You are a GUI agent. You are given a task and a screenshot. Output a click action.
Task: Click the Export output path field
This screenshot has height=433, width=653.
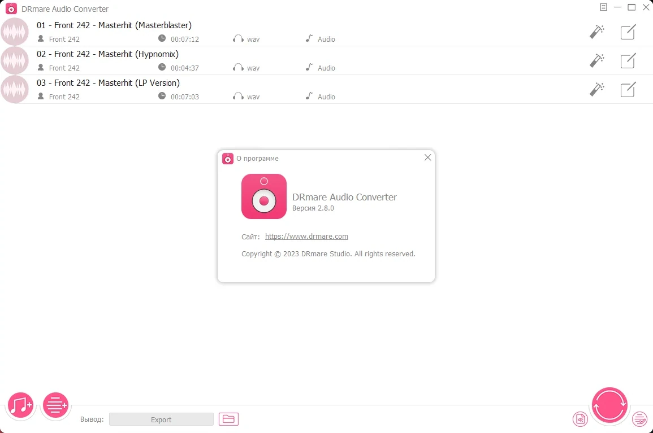(161, 419)
